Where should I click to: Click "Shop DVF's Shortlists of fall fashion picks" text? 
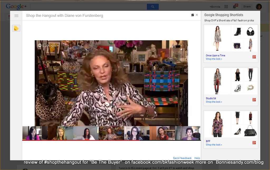click(x=229, y=21)
